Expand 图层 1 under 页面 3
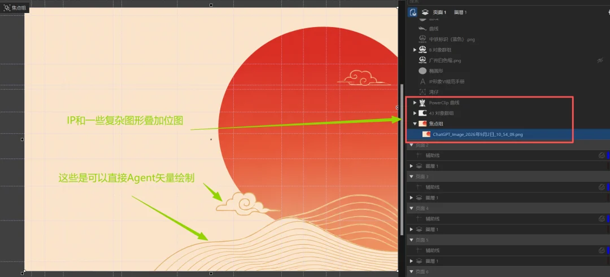The height and width of the screenshot is (277, 610). pyautogui.click(x=412, y=198)
